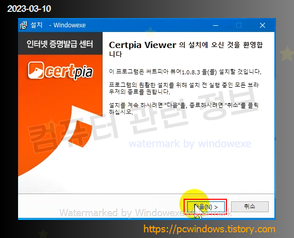Click the installer icon in title bar

coord(24,25)
